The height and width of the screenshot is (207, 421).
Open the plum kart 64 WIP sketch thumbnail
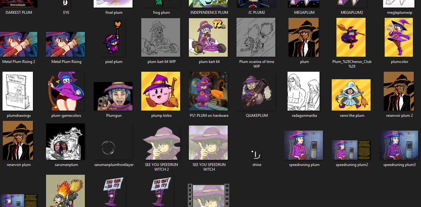click(x=161, y=37)
